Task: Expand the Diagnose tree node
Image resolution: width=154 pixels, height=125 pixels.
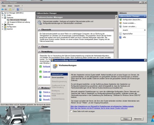Action: click(2, 25)
